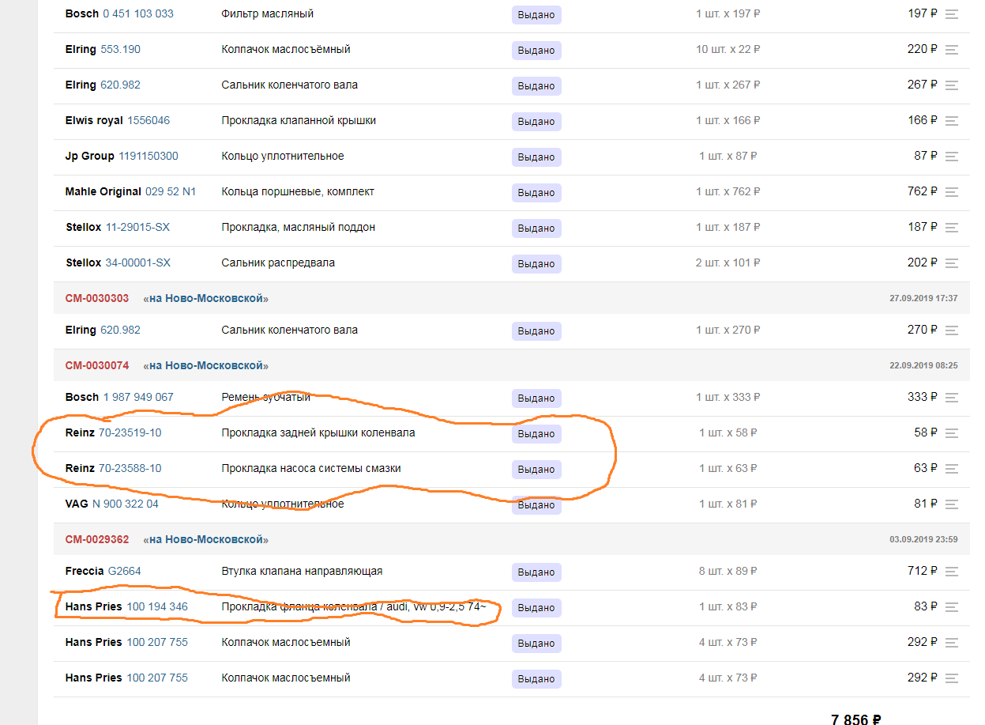The image size is (985, 725).
Task: Open part number 1556046
Action: 149,120
